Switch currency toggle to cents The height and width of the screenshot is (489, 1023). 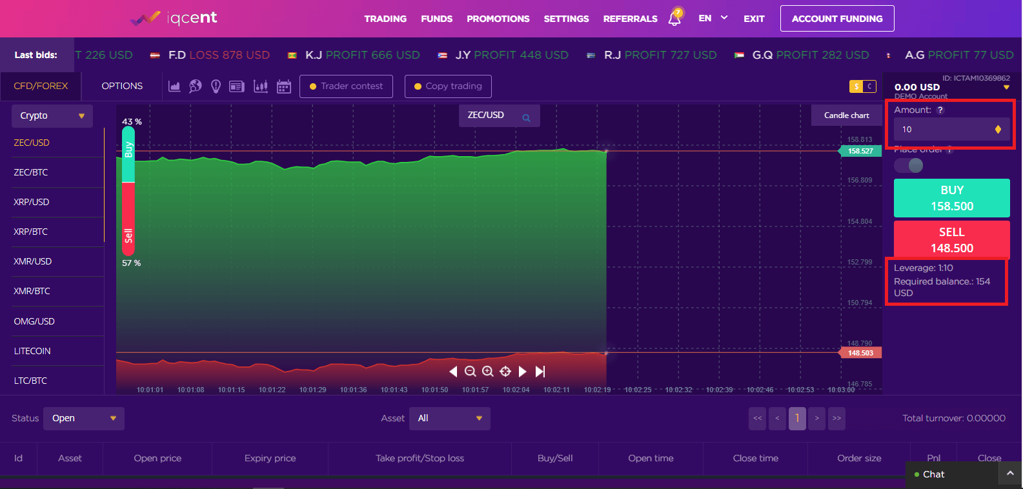coord(869,86)
